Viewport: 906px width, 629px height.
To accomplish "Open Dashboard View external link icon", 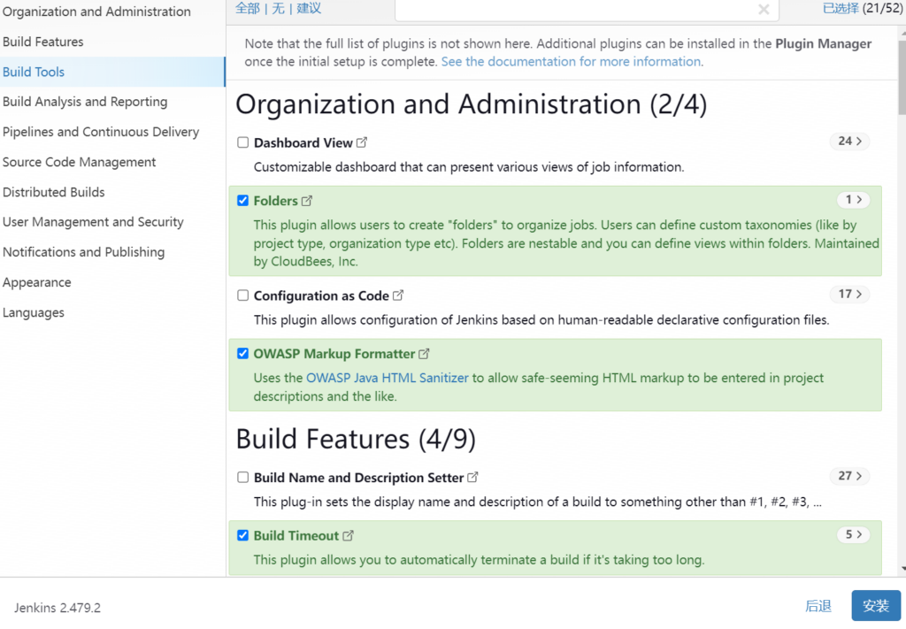I will pyautogui.click(x=362, y=142).
